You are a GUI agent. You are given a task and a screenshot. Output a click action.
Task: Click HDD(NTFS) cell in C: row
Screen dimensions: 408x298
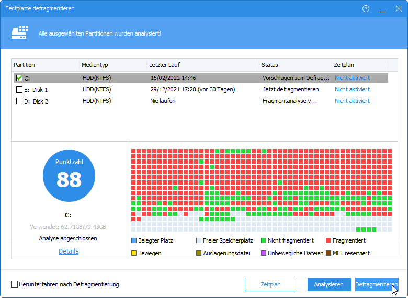pyautogui.click(x=97, y=78)
